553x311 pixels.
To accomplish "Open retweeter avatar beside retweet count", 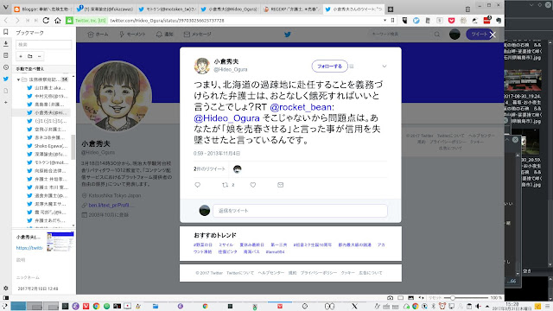I will tap(238, 169).
